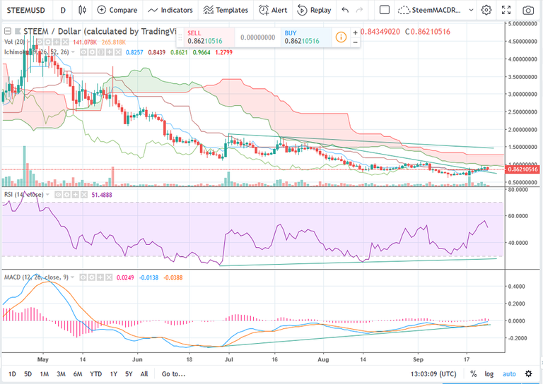Open the Vol indicator settings gear
This screenshot has width=543, height=384.
48,42
